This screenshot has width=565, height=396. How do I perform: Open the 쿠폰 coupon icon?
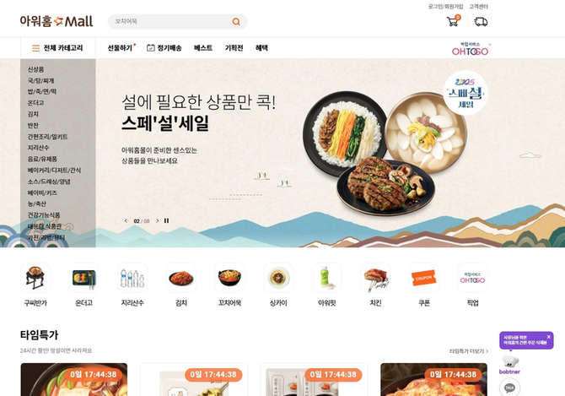[423, 278]
